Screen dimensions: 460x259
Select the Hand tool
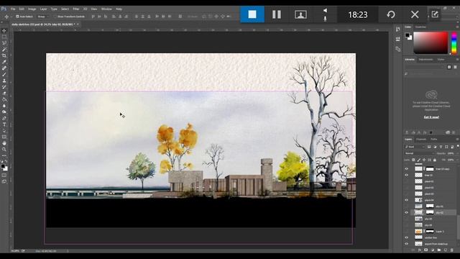coord(4,143)
